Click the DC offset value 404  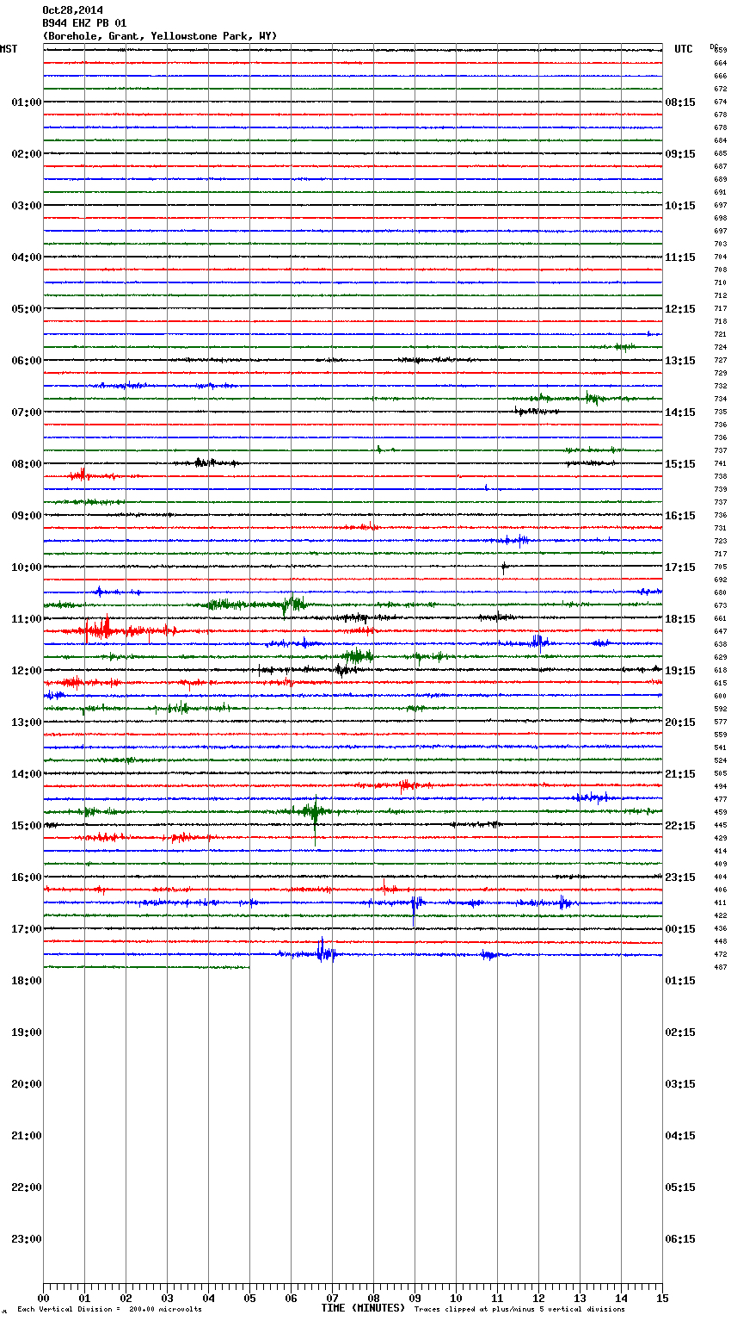click(x=721, y=878)
